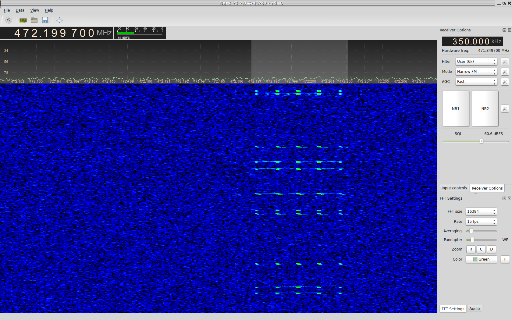Toggle the NB1 noise blanker
The height and width of the screenshot is (320, 512).
(x=456, y=108)
